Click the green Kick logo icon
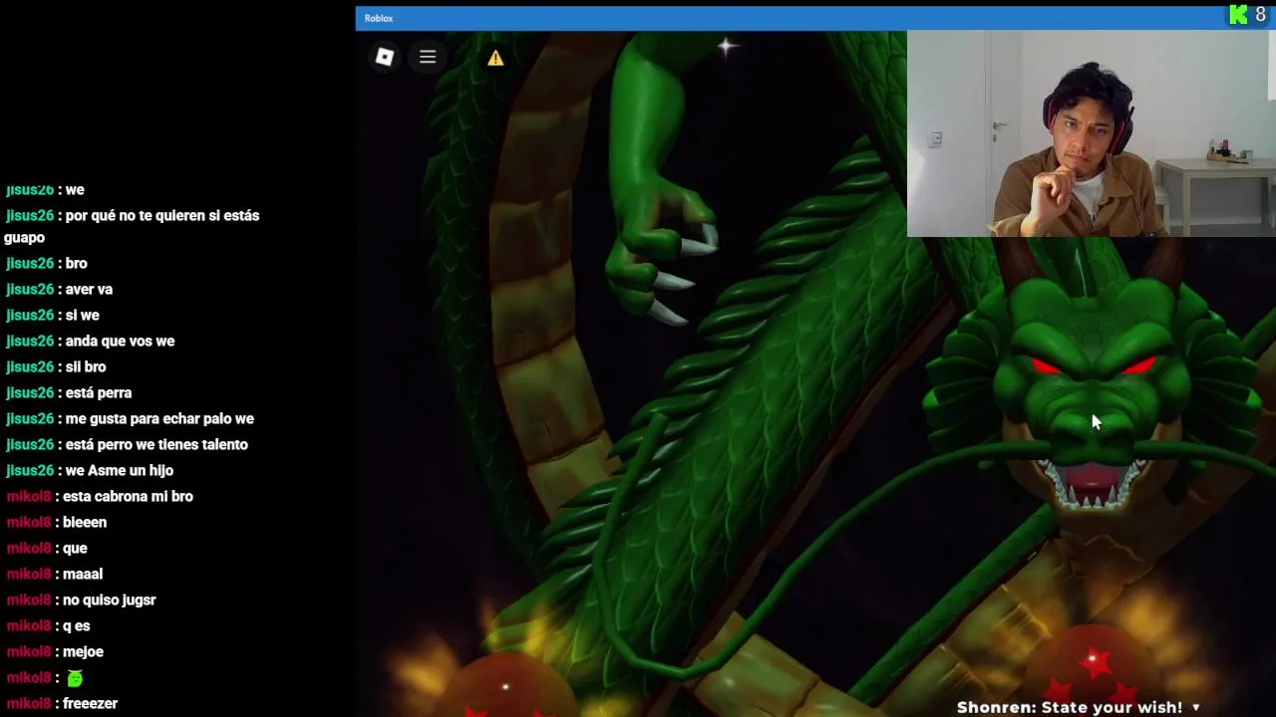This screenshot has height=717, width=1276. [x=1238, y=15]
